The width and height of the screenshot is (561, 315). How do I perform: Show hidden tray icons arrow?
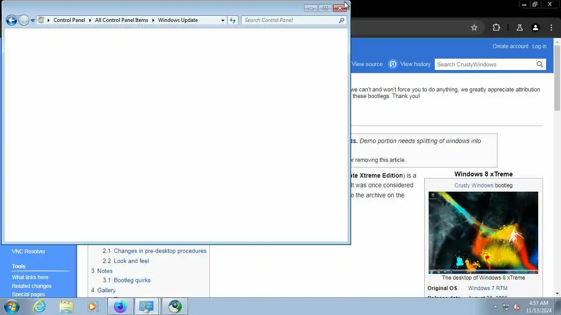click(496, 307)
